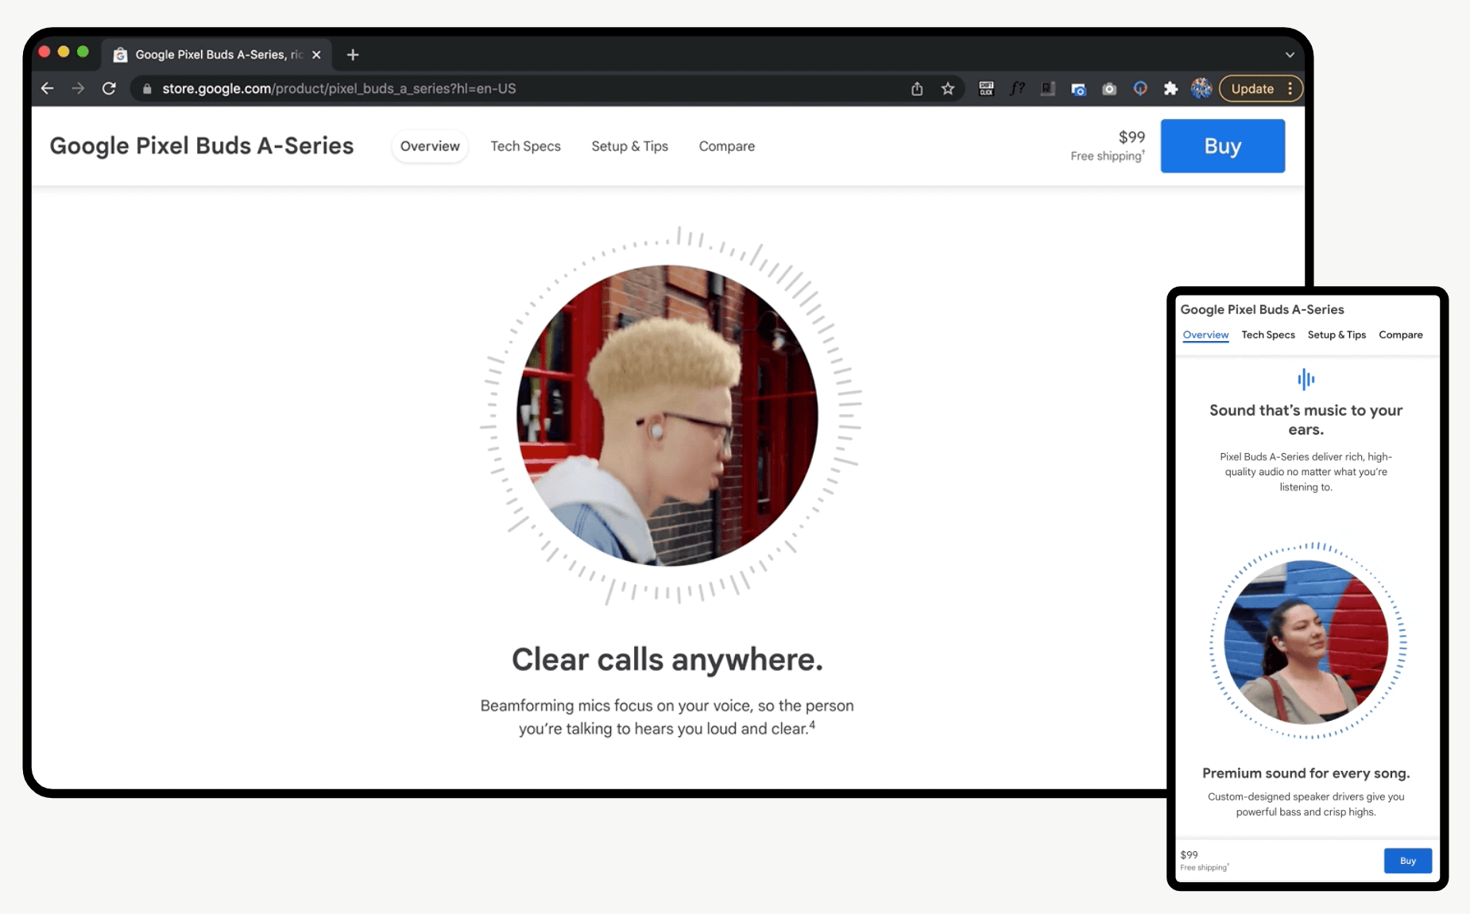Open the Tech Specs tab on desktop page
The image size is (1470, 914).
pos(525,146)
